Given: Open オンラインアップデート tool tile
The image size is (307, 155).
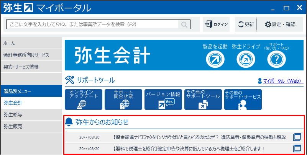Looking at the screenshot, I should click(84, 100).
